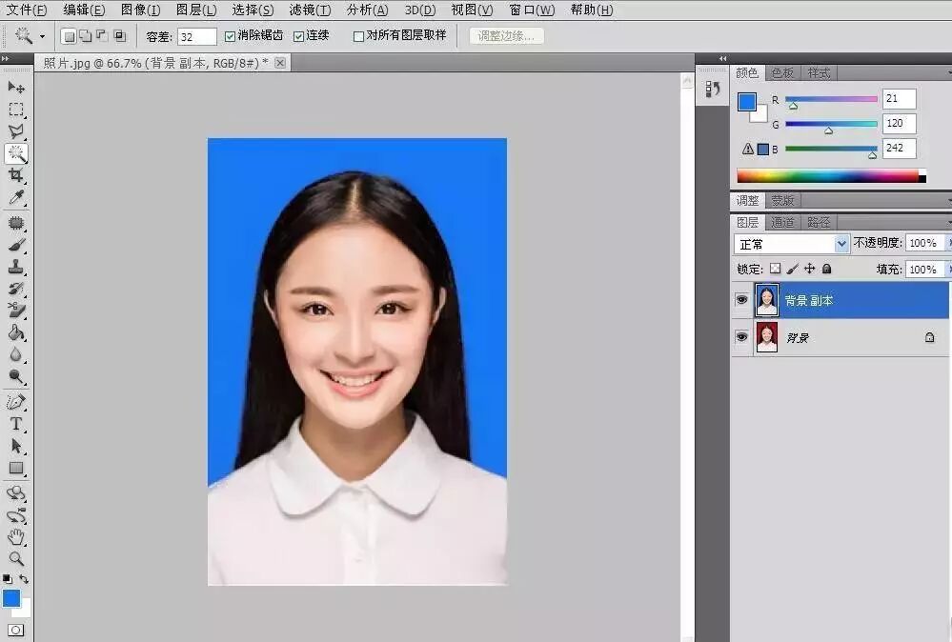This screenshot has height=642, width=952.
Task: Select the Crop tool
Action: point(16,176)
